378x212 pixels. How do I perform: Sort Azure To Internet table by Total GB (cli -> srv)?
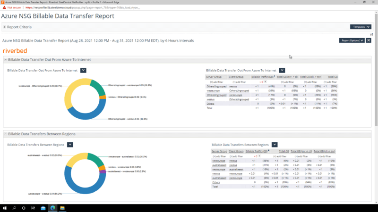[x=310, y=77]
